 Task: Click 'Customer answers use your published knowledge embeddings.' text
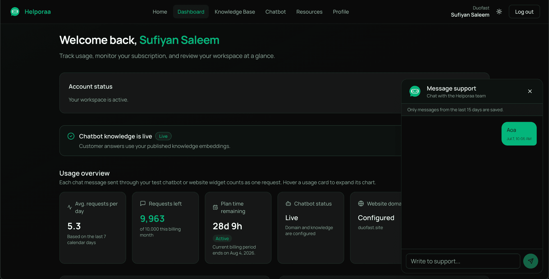[154, 146]
